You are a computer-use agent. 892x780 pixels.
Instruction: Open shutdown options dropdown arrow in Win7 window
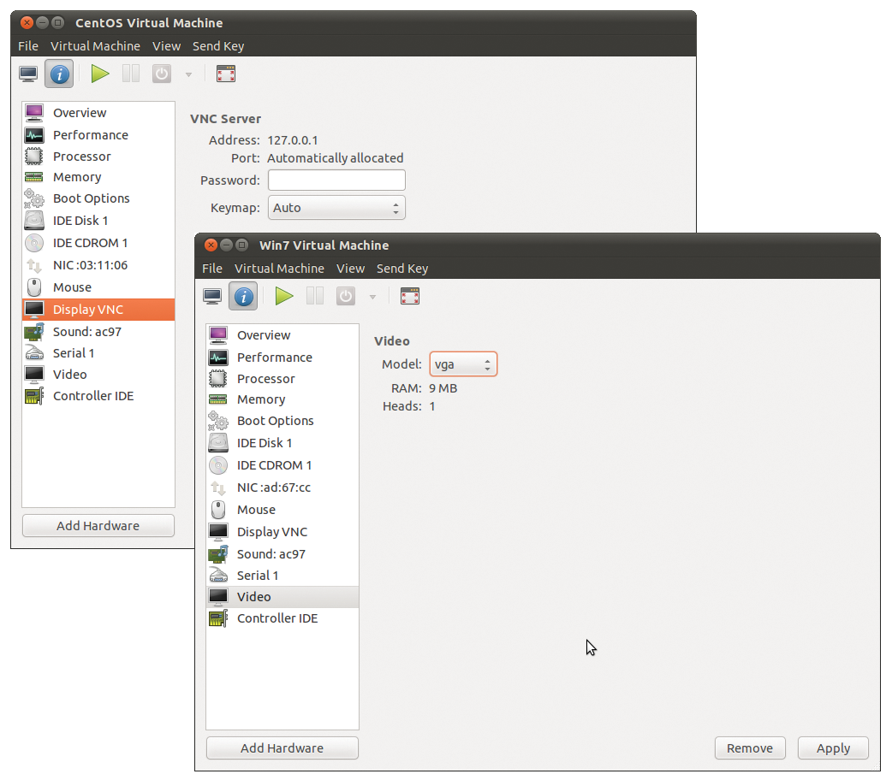click(373, 297)
